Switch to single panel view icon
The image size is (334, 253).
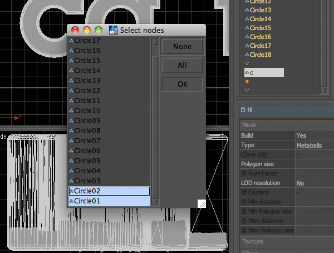(243, 110)
